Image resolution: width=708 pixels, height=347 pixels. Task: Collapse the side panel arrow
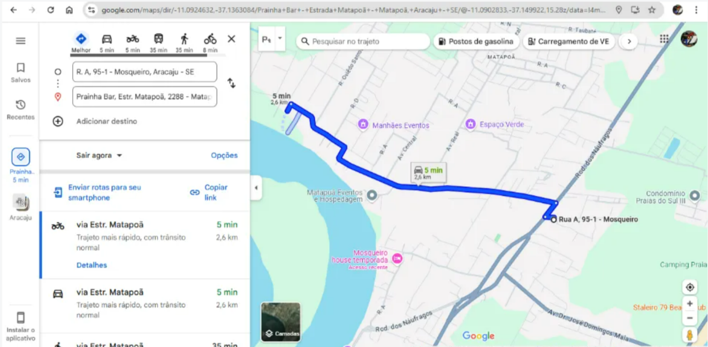(256, 188)
